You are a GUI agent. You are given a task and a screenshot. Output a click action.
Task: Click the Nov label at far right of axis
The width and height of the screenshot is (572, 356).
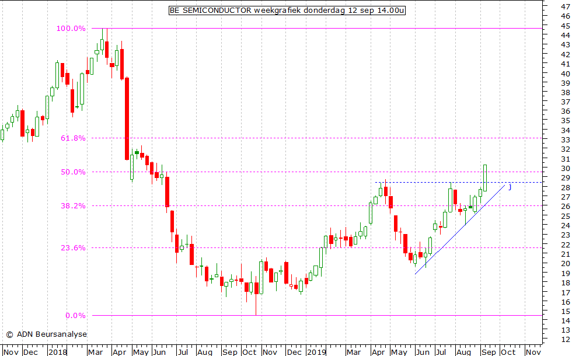(533, 352)
